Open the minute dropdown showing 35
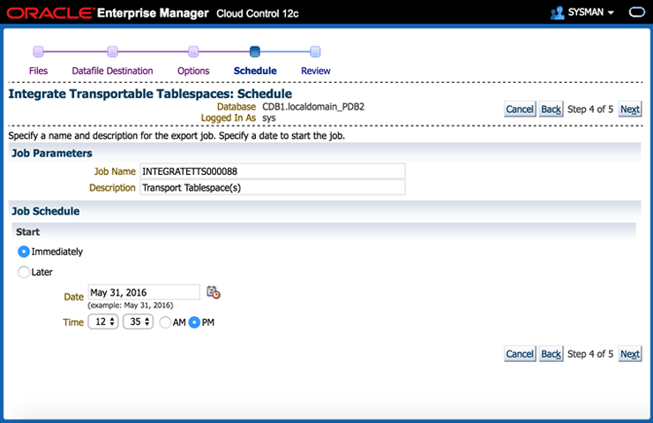 (x=138, y=321)
